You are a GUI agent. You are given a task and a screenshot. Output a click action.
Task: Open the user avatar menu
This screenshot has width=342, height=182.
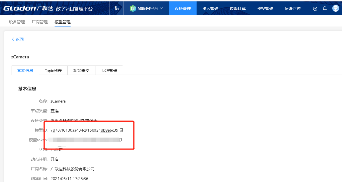coord(336,8)
